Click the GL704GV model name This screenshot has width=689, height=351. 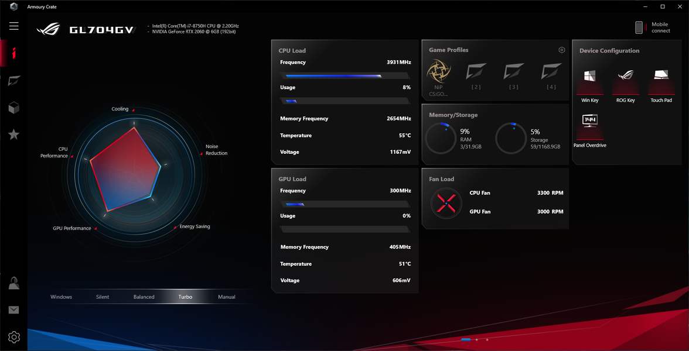103,30
